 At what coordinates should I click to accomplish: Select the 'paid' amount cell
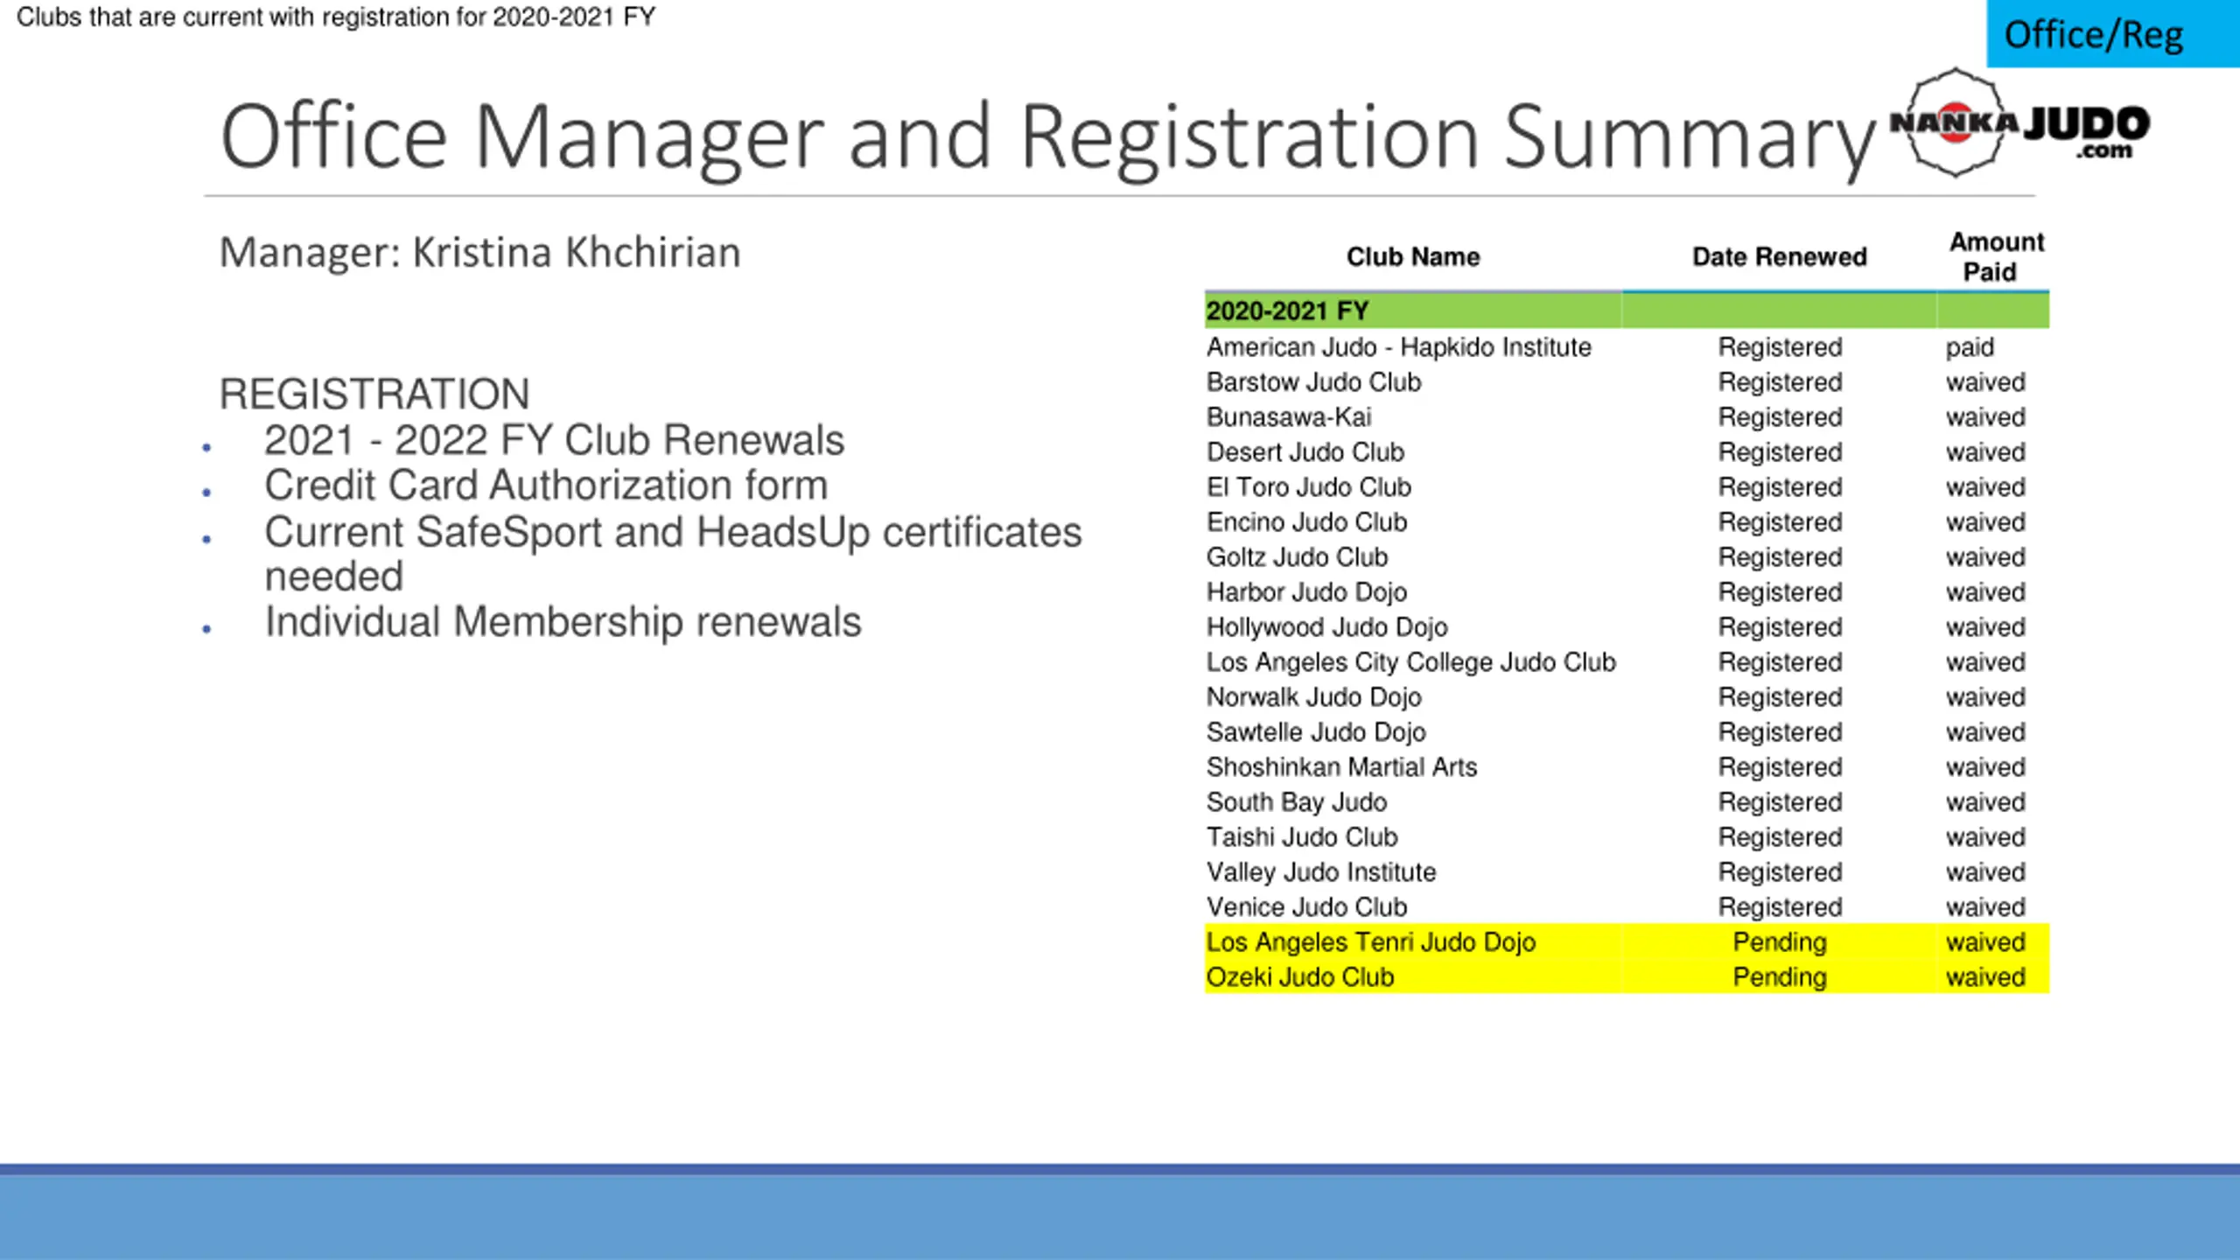pos(1970,347)
